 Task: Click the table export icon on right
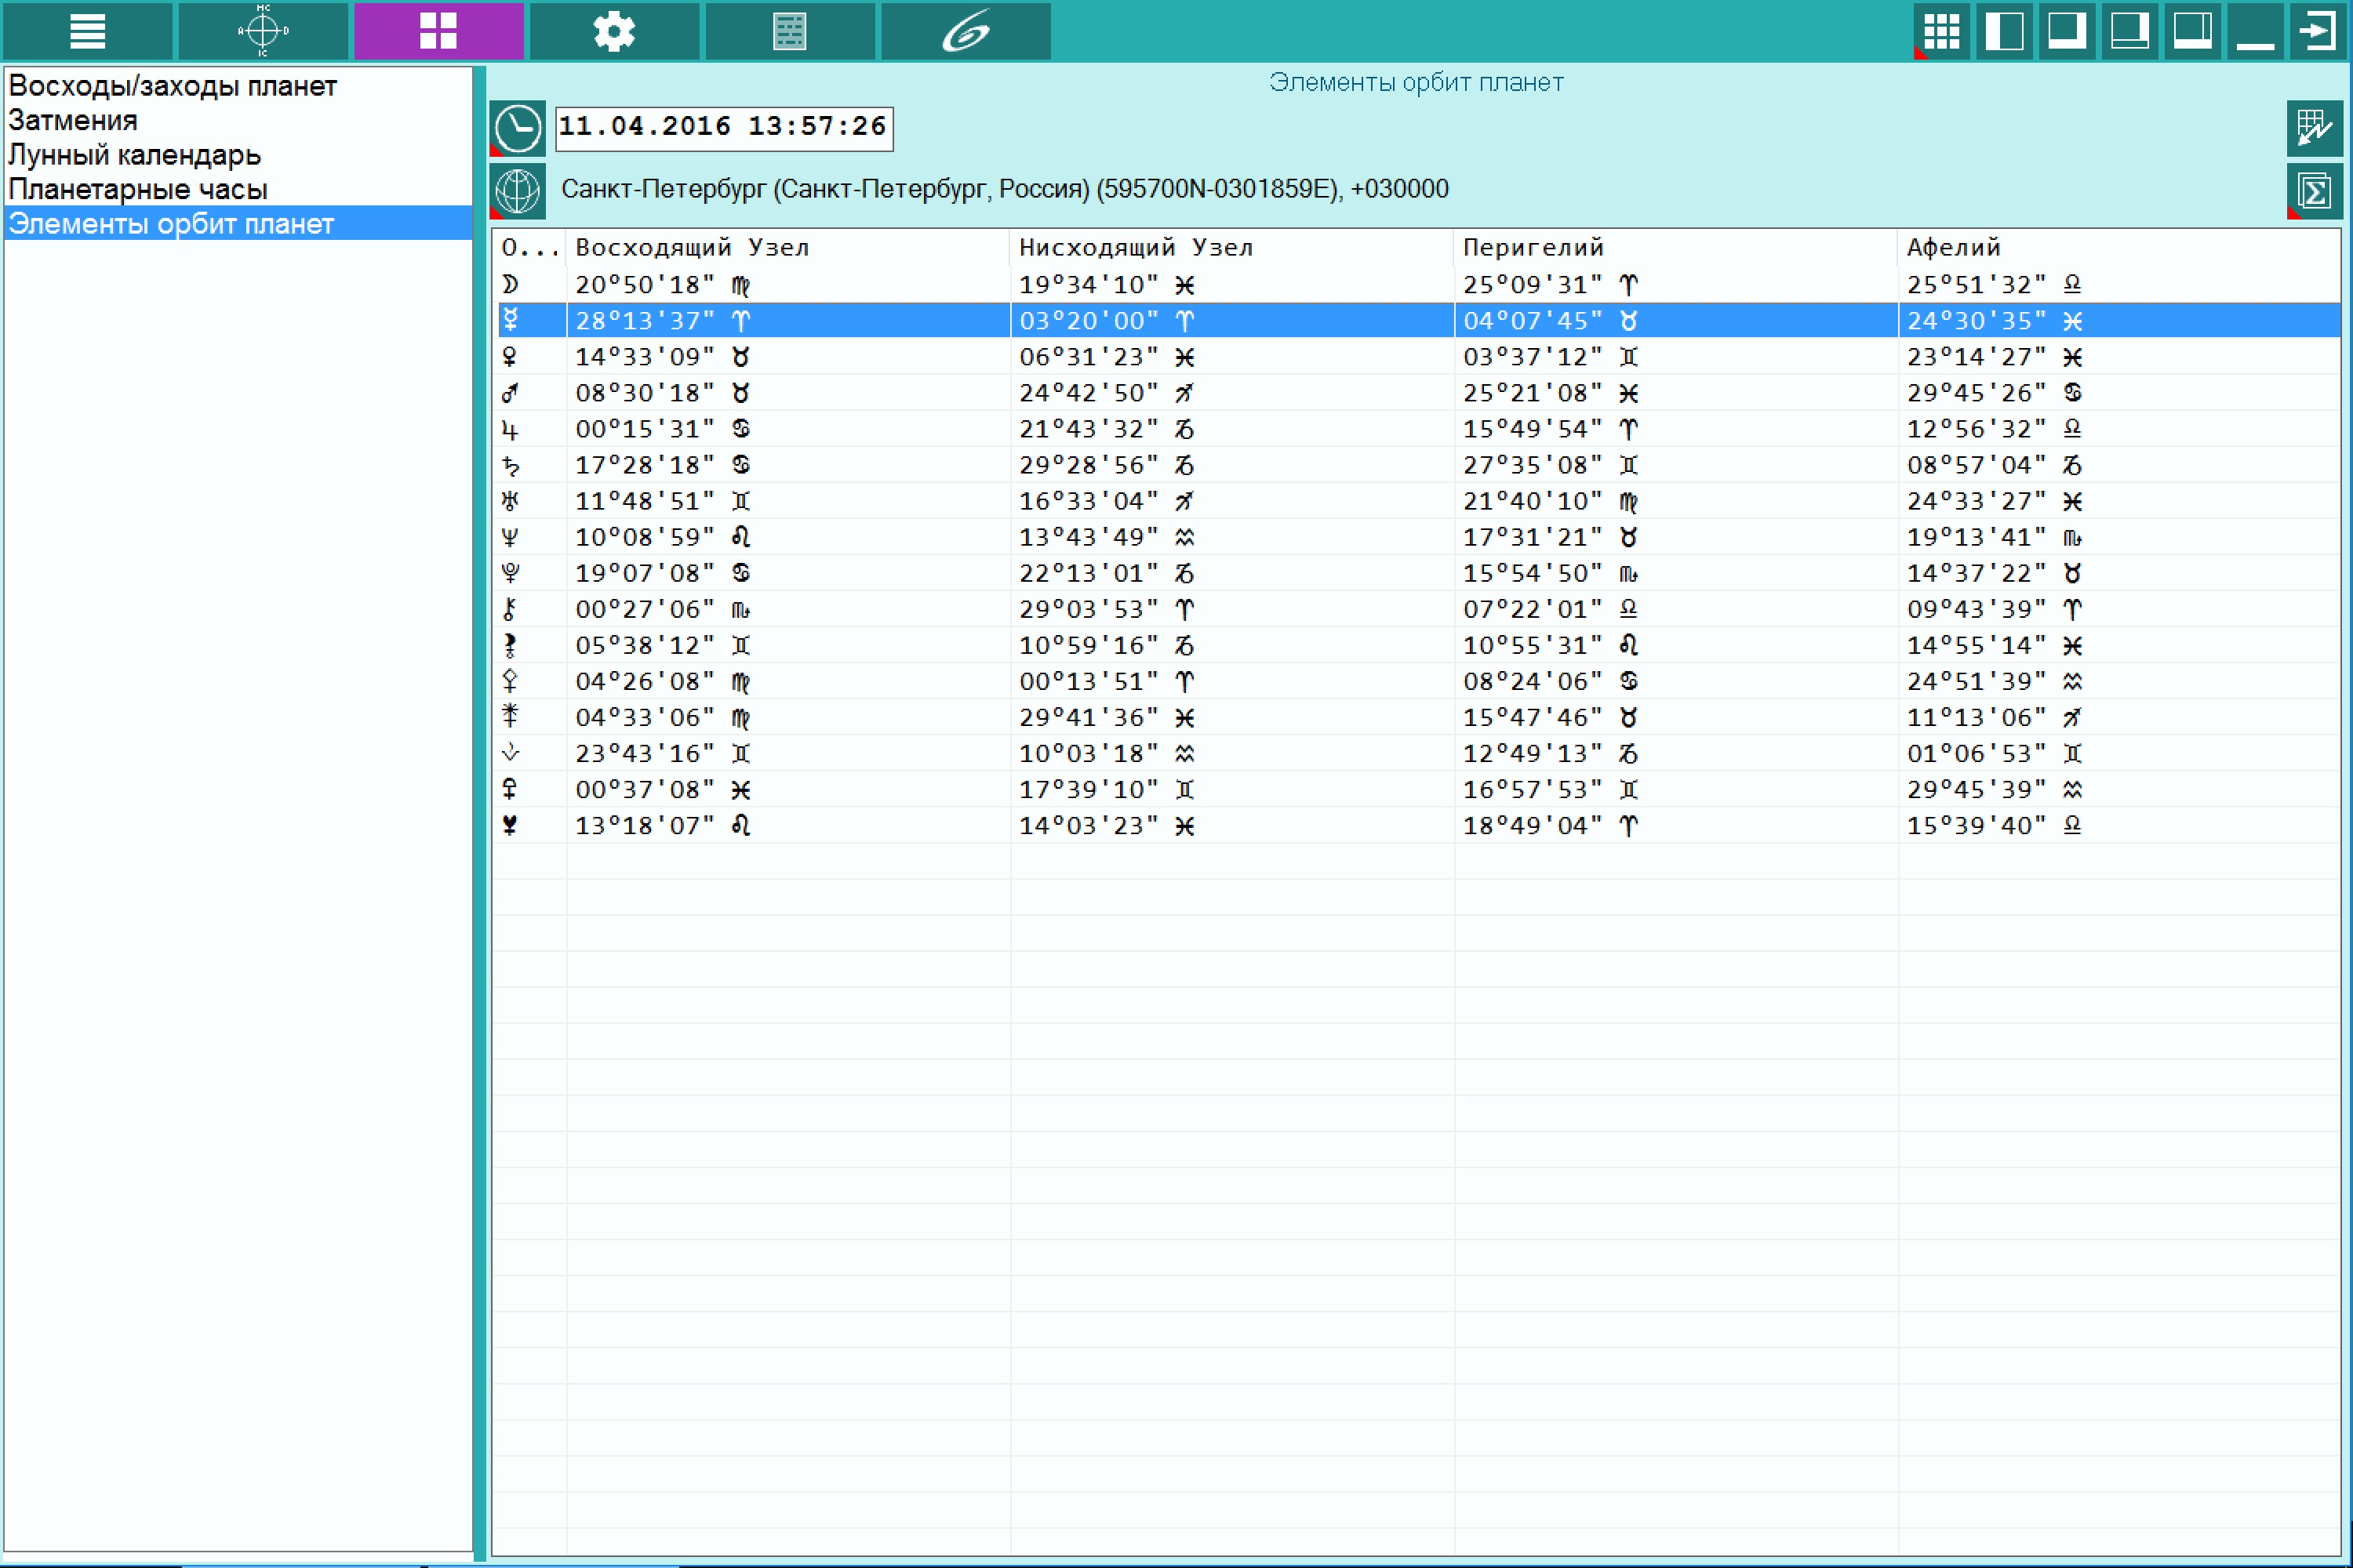click(x=2314, y=128)
